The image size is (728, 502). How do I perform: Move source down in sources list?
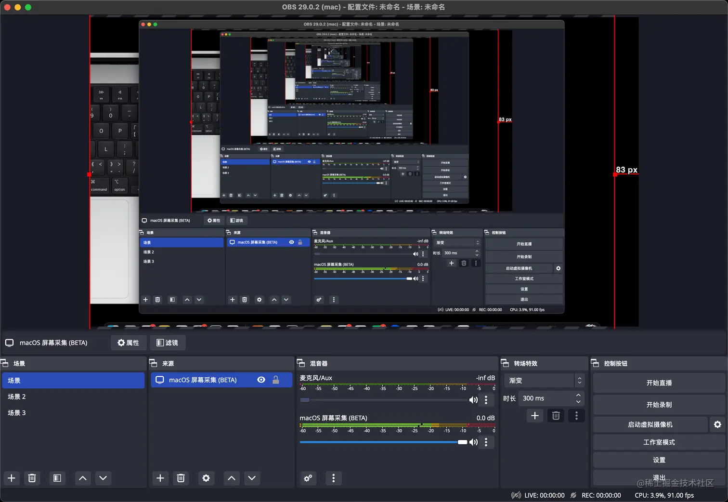pos(252,478)
